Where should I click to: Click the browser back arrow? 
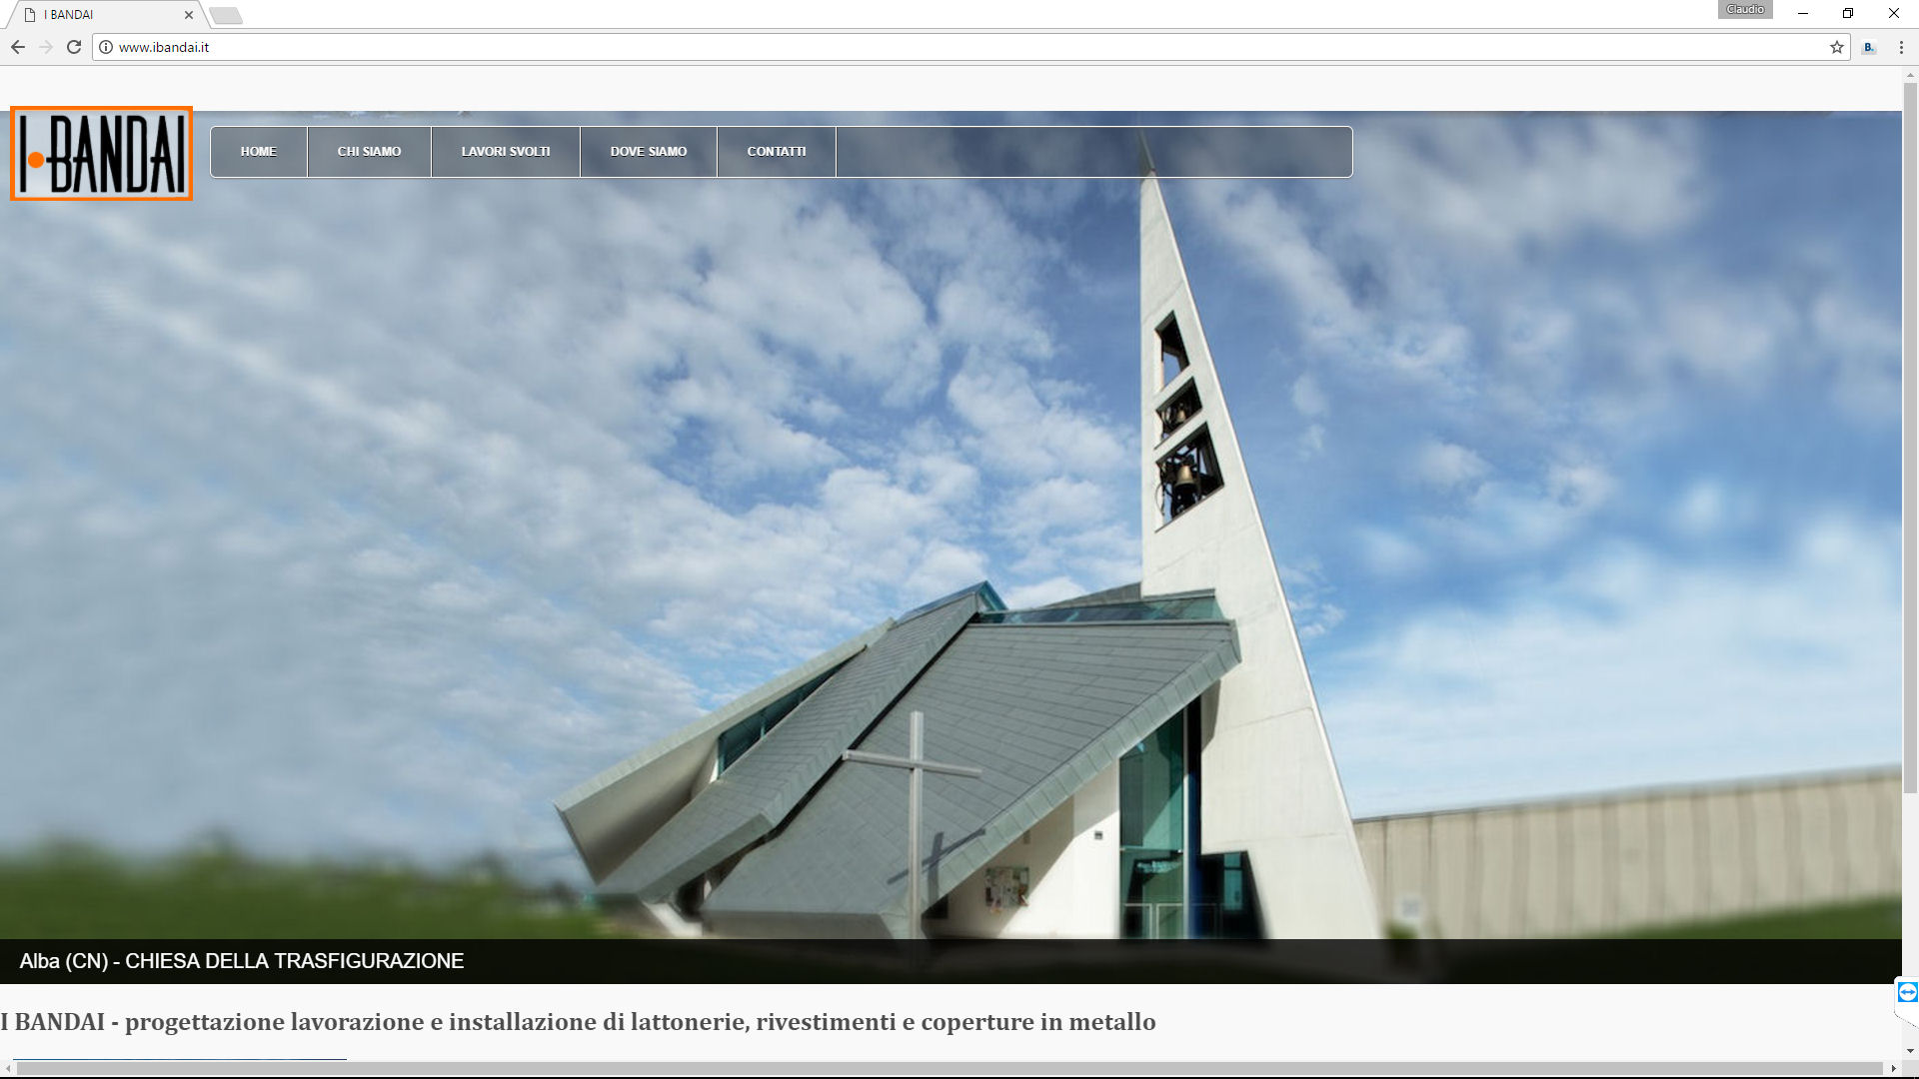pyautogui.click(x=18, y=47)
